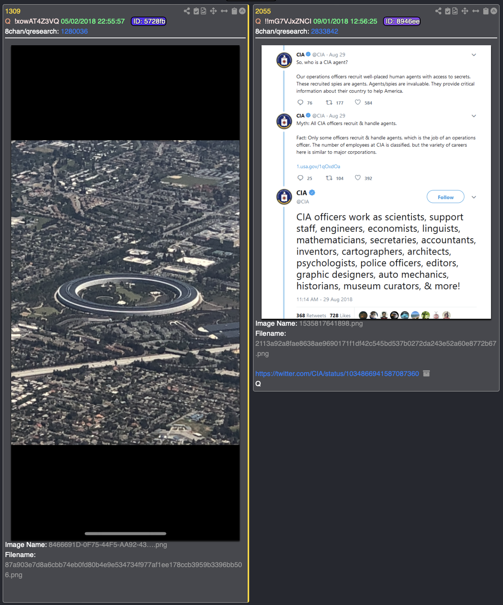The image size is (503, 605).
Task: Click the clipboard-check icon on post 1309
Action: pos(196,11)
